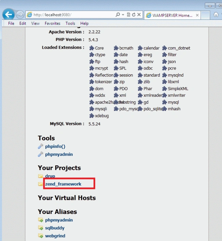Click the alias folder icon beside webgrind
Viewport: 222px width, 241px height.
(x=41, y=236)
